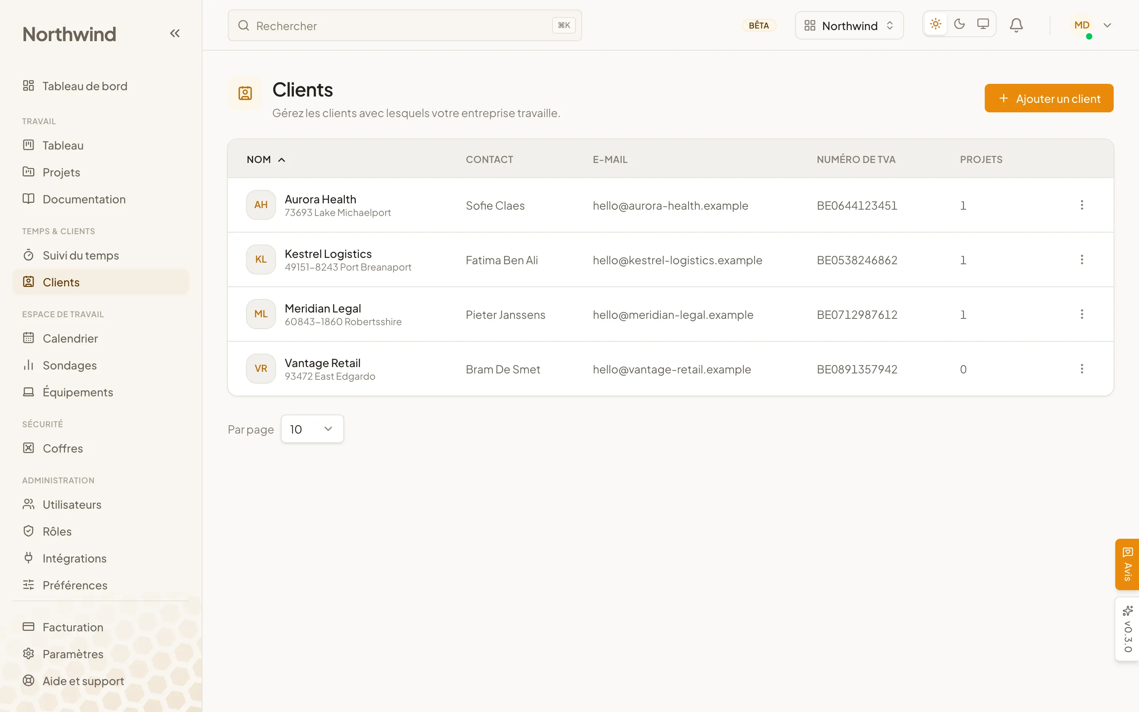Click email hello@kestrel-logistics.example
This screenshot has width=1139, height=712.
[x=677, y=260]
